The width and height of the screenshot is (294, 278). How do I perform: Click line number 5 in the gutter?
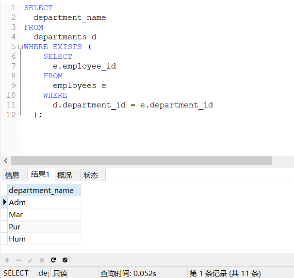(x=13, y=47)
